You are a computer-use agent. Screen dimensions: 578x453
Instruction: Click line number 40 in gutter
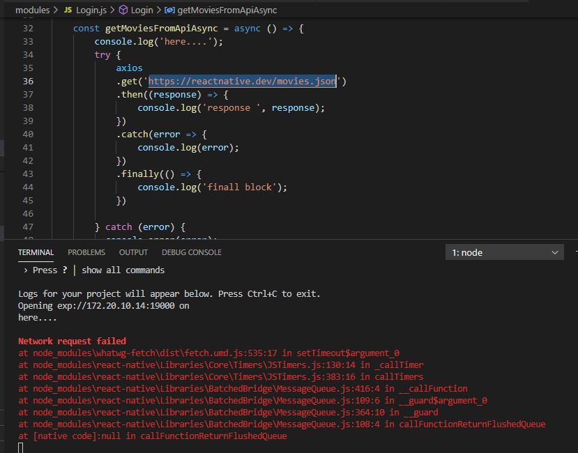(28, 135)
